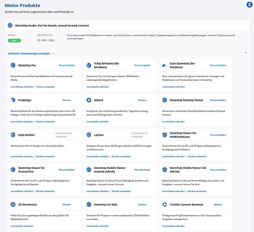The width and height of the screenshot is (254, 232).
Task: Click the Predesign product icon
Action: 13,100
